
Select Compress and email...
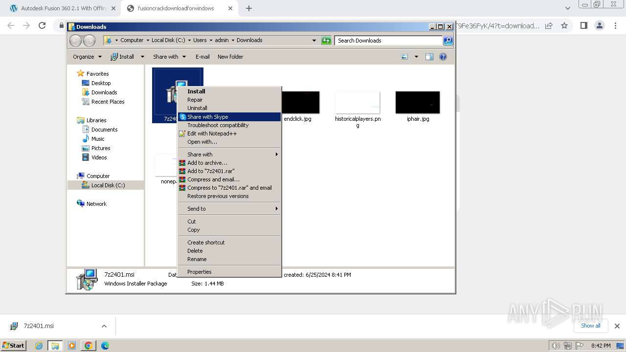(x=229, y=179)
